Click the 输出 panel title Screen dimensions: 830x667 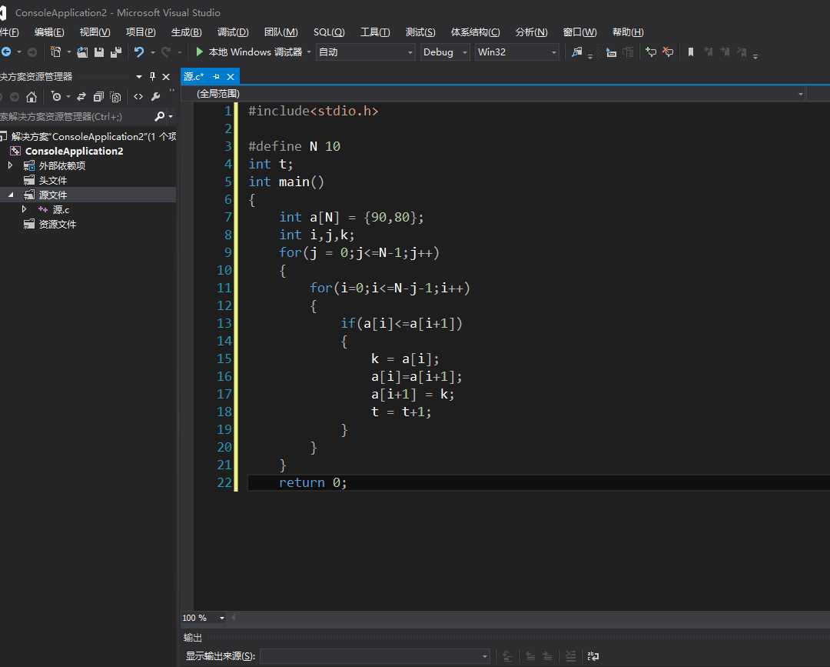[x=193, y=637]
